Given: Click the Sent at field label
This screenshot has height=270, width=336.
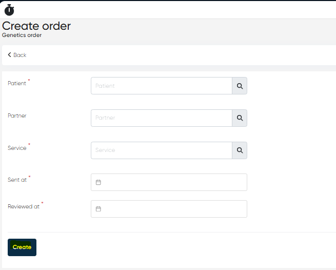Looking at the screenshot, I should tap(17, 180).
